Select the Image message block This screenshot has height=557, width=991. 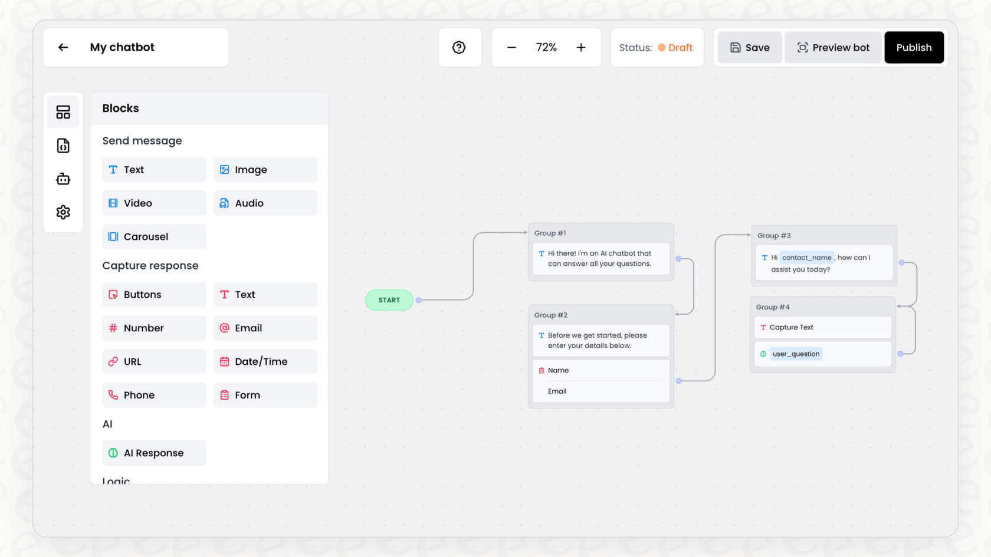tap(265, 170)
